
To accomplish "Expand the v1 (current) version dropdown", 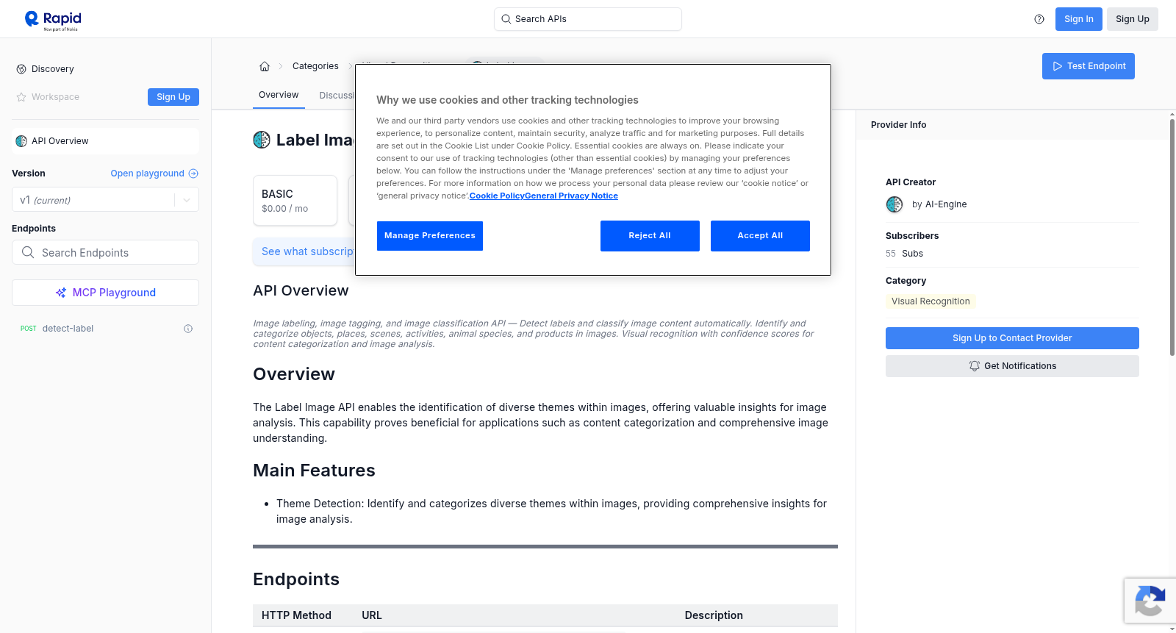I will (x=105, y=200).
